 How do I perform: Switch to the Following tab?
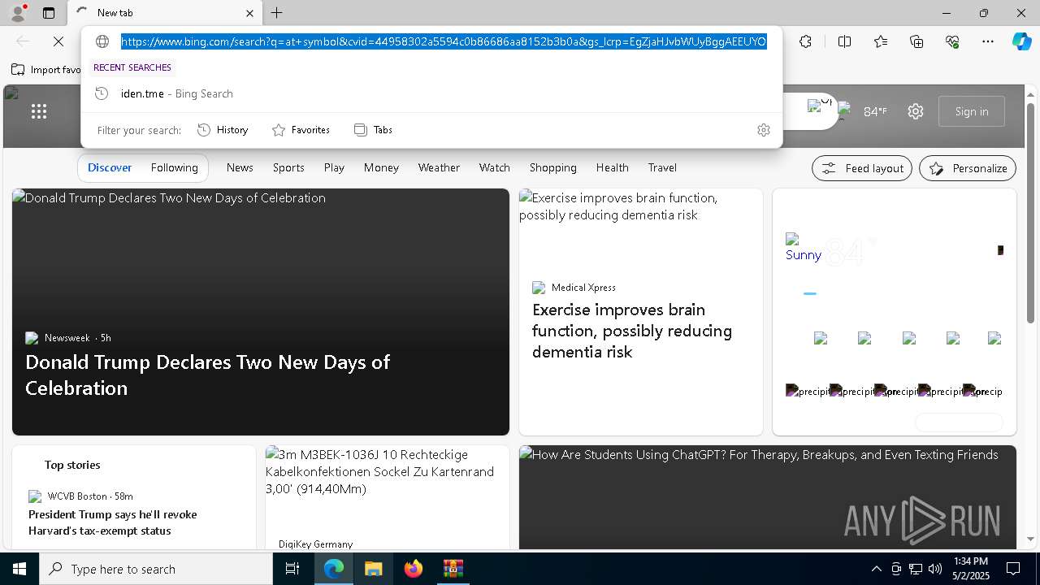174,167
